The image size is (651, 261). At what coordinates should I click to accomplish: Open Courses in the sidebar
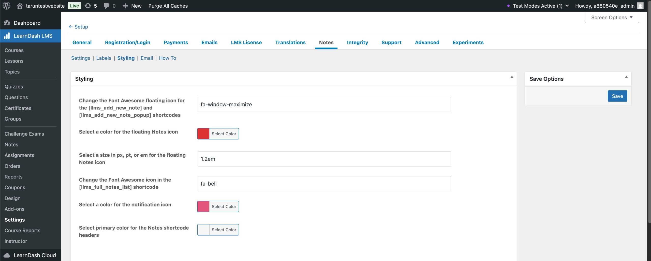[x=14, y=50]
